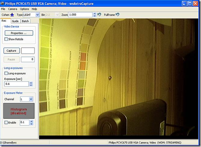This screenshot has width=201, height=147.
Task: Open the Camera menu
Action: 13,9
